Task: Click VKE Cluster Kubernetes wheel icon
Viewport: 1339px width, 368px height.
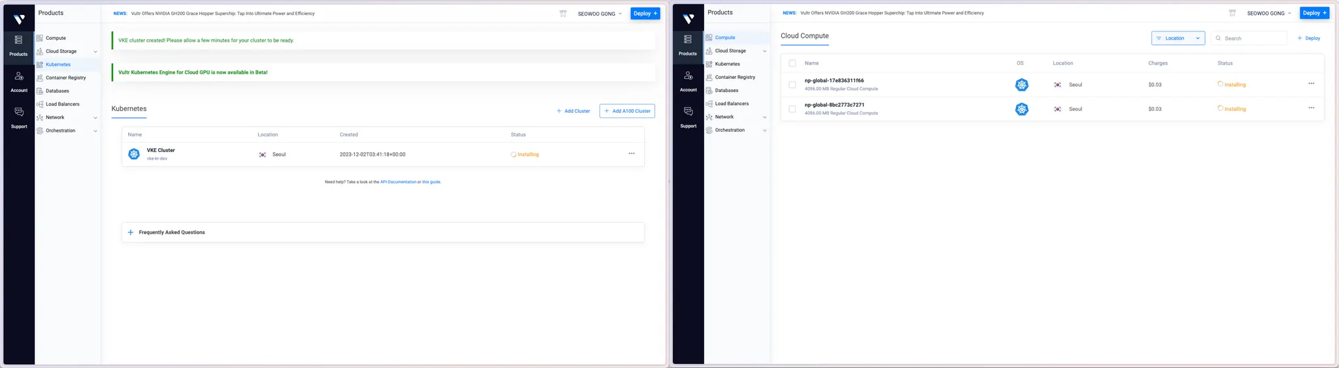Action: click(x=134, y=154)
